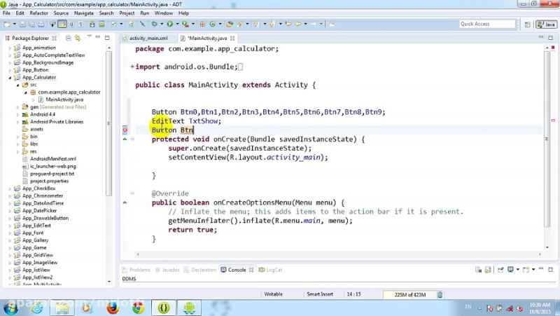The height and width of the screenshot is (316, 560).
Task: Open the New dropdown arrow in toolbar
Action: pyautogui.click(x=14, y=24)
